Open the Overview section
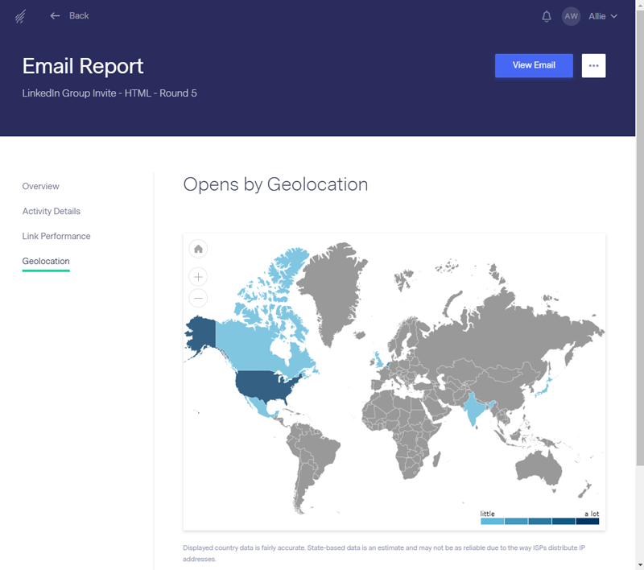 tap(40, 186)
